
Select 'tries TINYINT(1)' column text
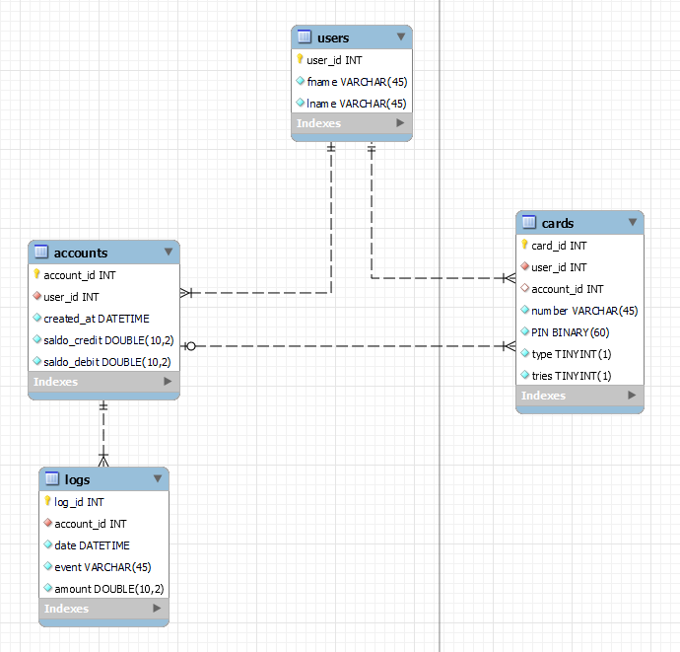point(572,376)
